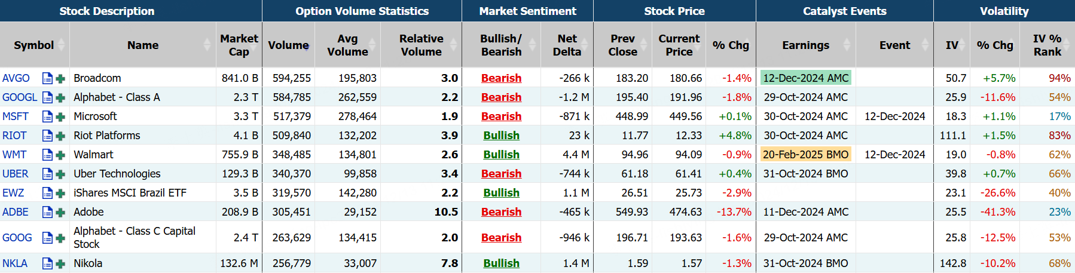Click the Bullish link for Riot Platforms

[x=501, y=136]
